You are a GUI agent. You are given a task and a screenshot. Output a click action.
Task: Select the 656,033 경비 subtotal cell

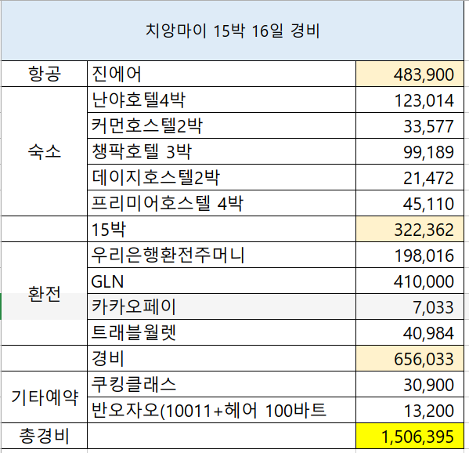point(409,358)
